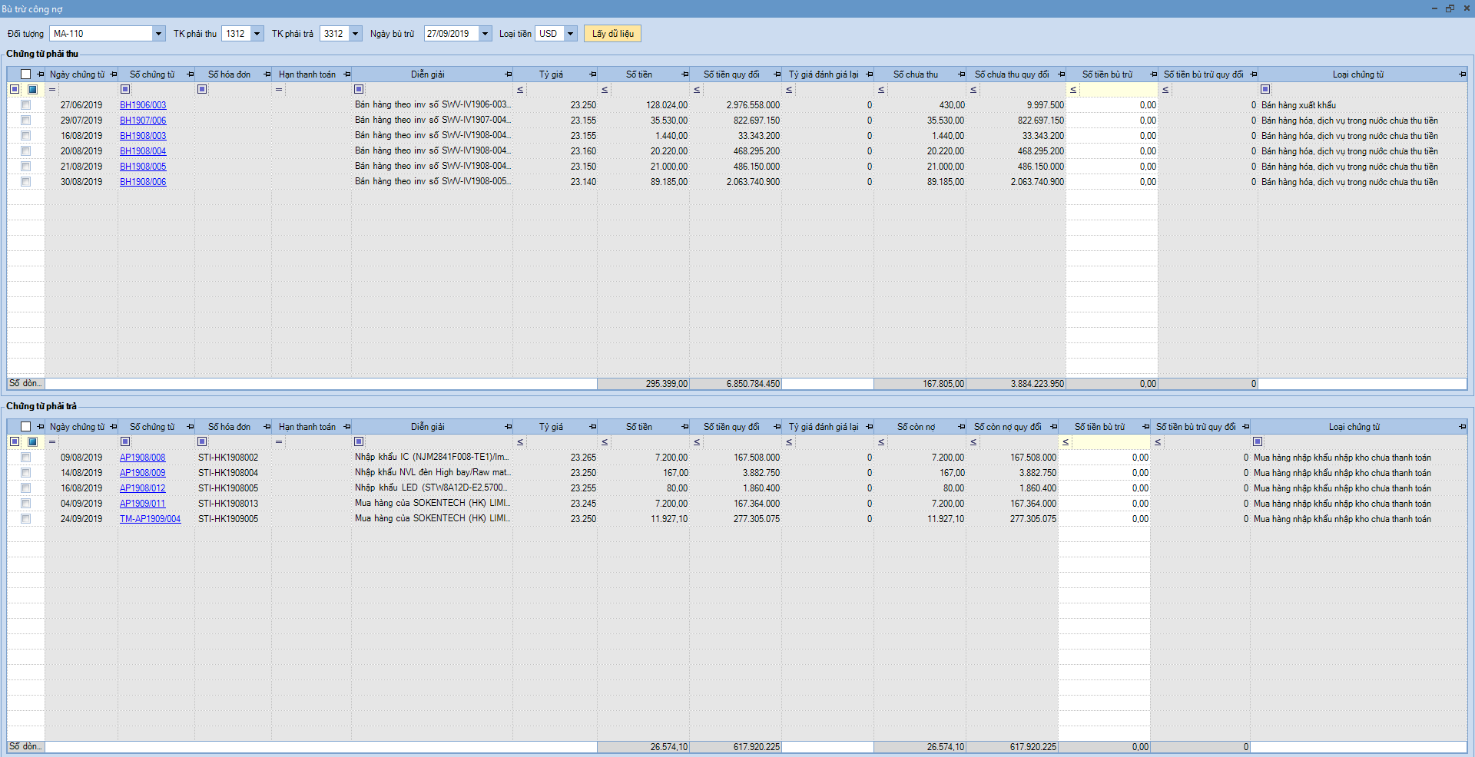Tick checkbox for voucher BH1906/003 row
This screenshot has height=757, width=1475.
(26, 105)
